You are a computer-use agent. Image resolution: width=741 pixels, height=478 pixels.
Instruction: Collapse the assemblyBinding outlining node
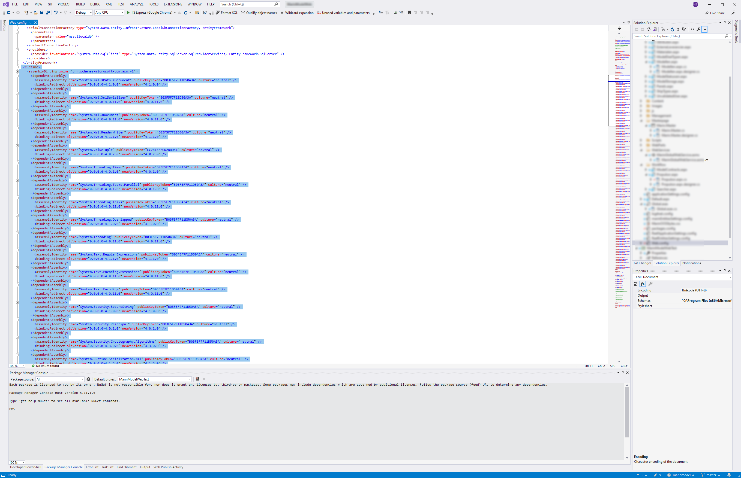17,71
